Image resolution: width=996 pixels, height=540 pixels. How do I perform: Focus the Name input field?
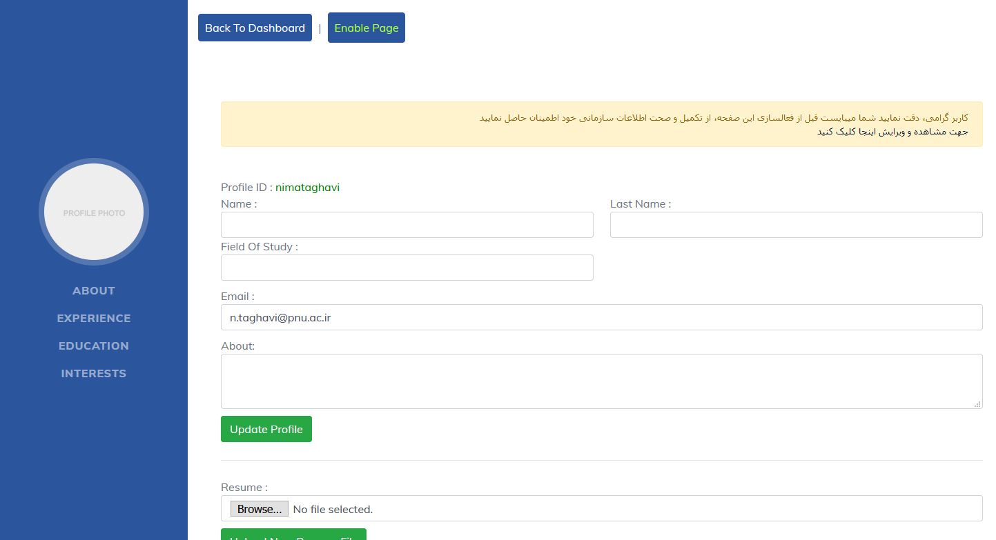[x=407, y=225]
